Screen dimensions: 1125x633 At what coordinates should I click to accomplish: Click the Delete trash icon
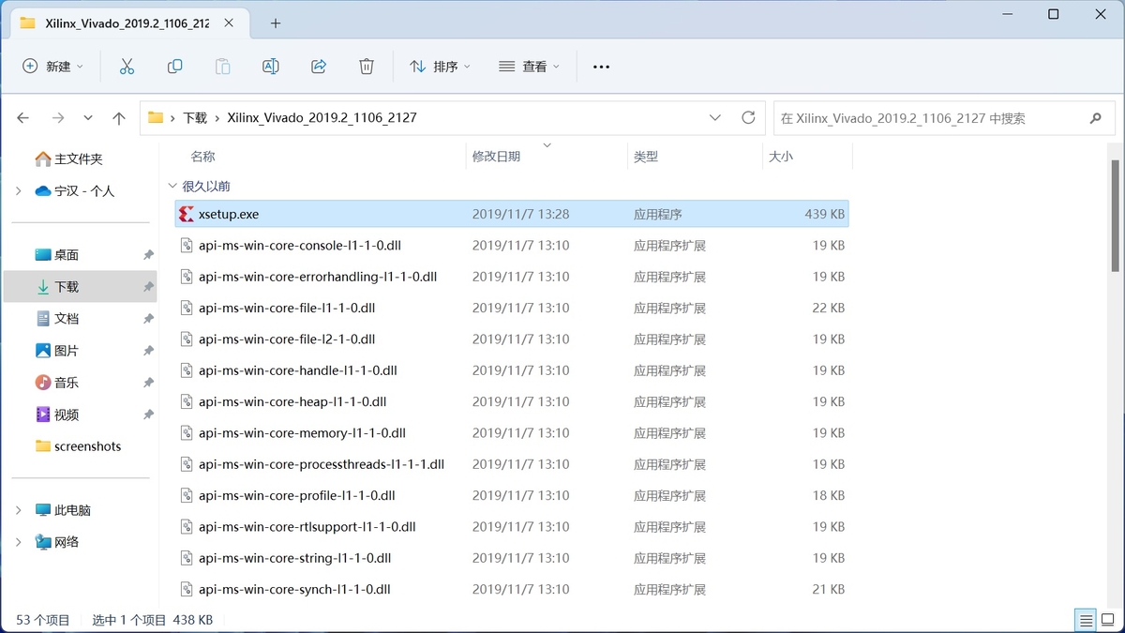click(x=367, y=67)
